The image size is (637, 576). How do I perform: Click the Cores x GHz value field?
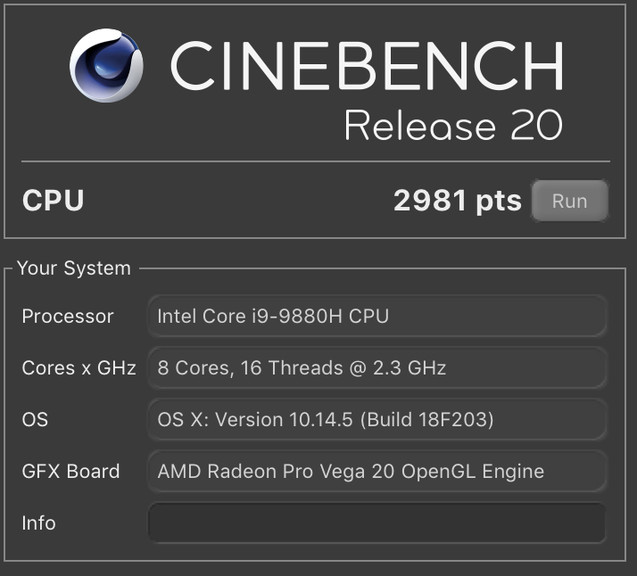click(377, 367)
